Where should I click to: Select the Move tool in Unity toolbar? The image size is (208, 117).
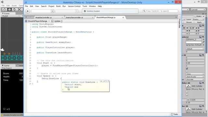tap(9, 9)
